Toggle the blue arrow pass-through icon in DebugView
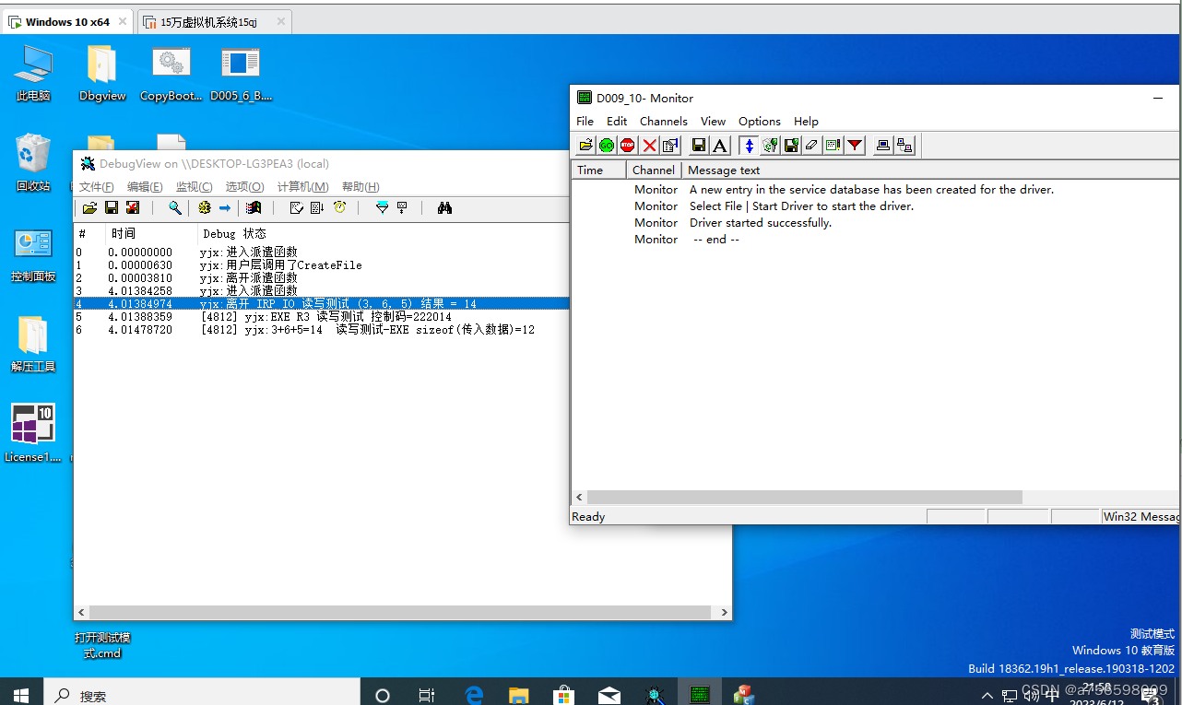Image resolution: width=1182 pixels, height=705 pixels. (225, 207)
